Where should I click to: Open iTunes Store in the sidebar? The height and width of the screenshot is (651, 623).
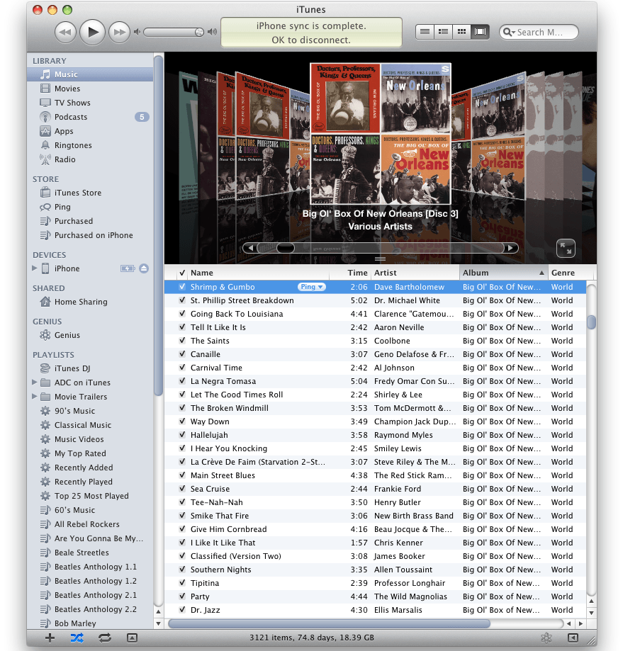pos(77,193)
